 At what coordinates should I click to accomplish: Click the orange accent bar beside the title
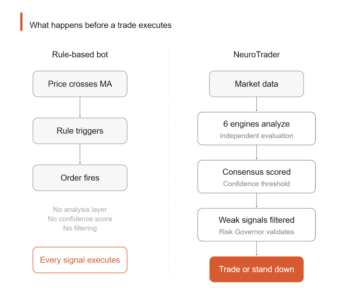tap(21, 22)
